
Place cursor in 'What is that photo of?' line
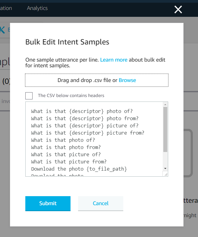(x=63, y=140)
